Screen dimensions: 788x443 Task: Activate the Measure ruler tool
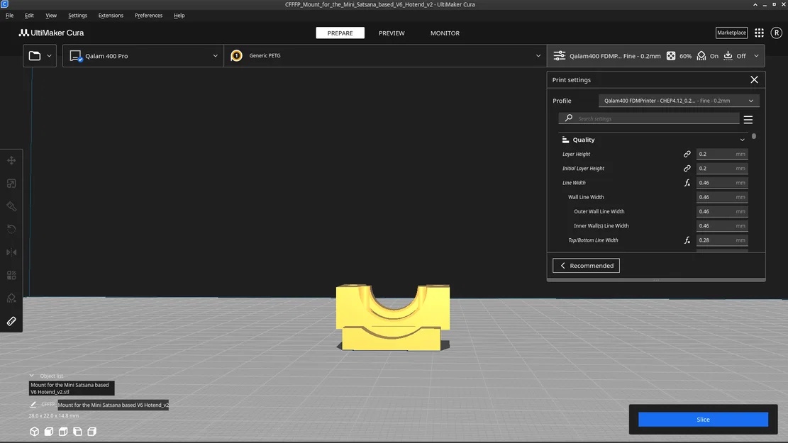[11, 322]
